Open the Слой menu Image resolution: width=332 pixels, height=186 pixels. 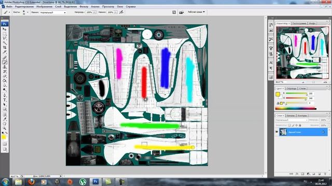(x=58, y=7)
